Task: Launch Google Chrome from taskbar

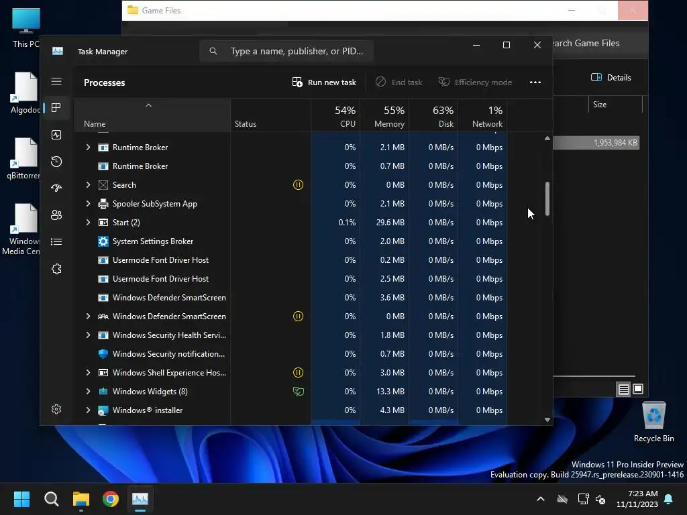Action: click(x=111, y=499)
